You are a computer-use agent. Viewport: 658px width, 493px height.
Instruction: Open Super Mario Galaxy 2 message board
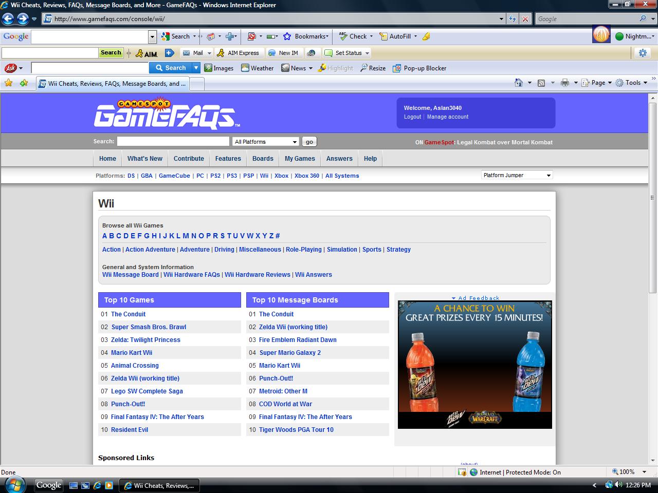pyautogui.click(x=290, y=353)
